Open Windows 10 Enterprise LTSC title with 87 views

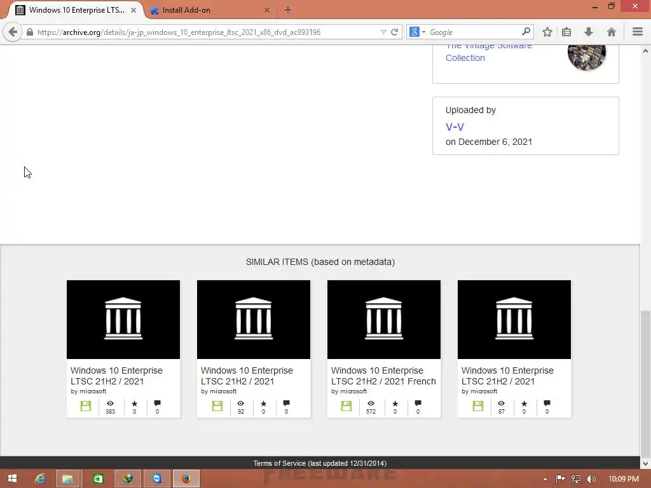pos(508,376)
